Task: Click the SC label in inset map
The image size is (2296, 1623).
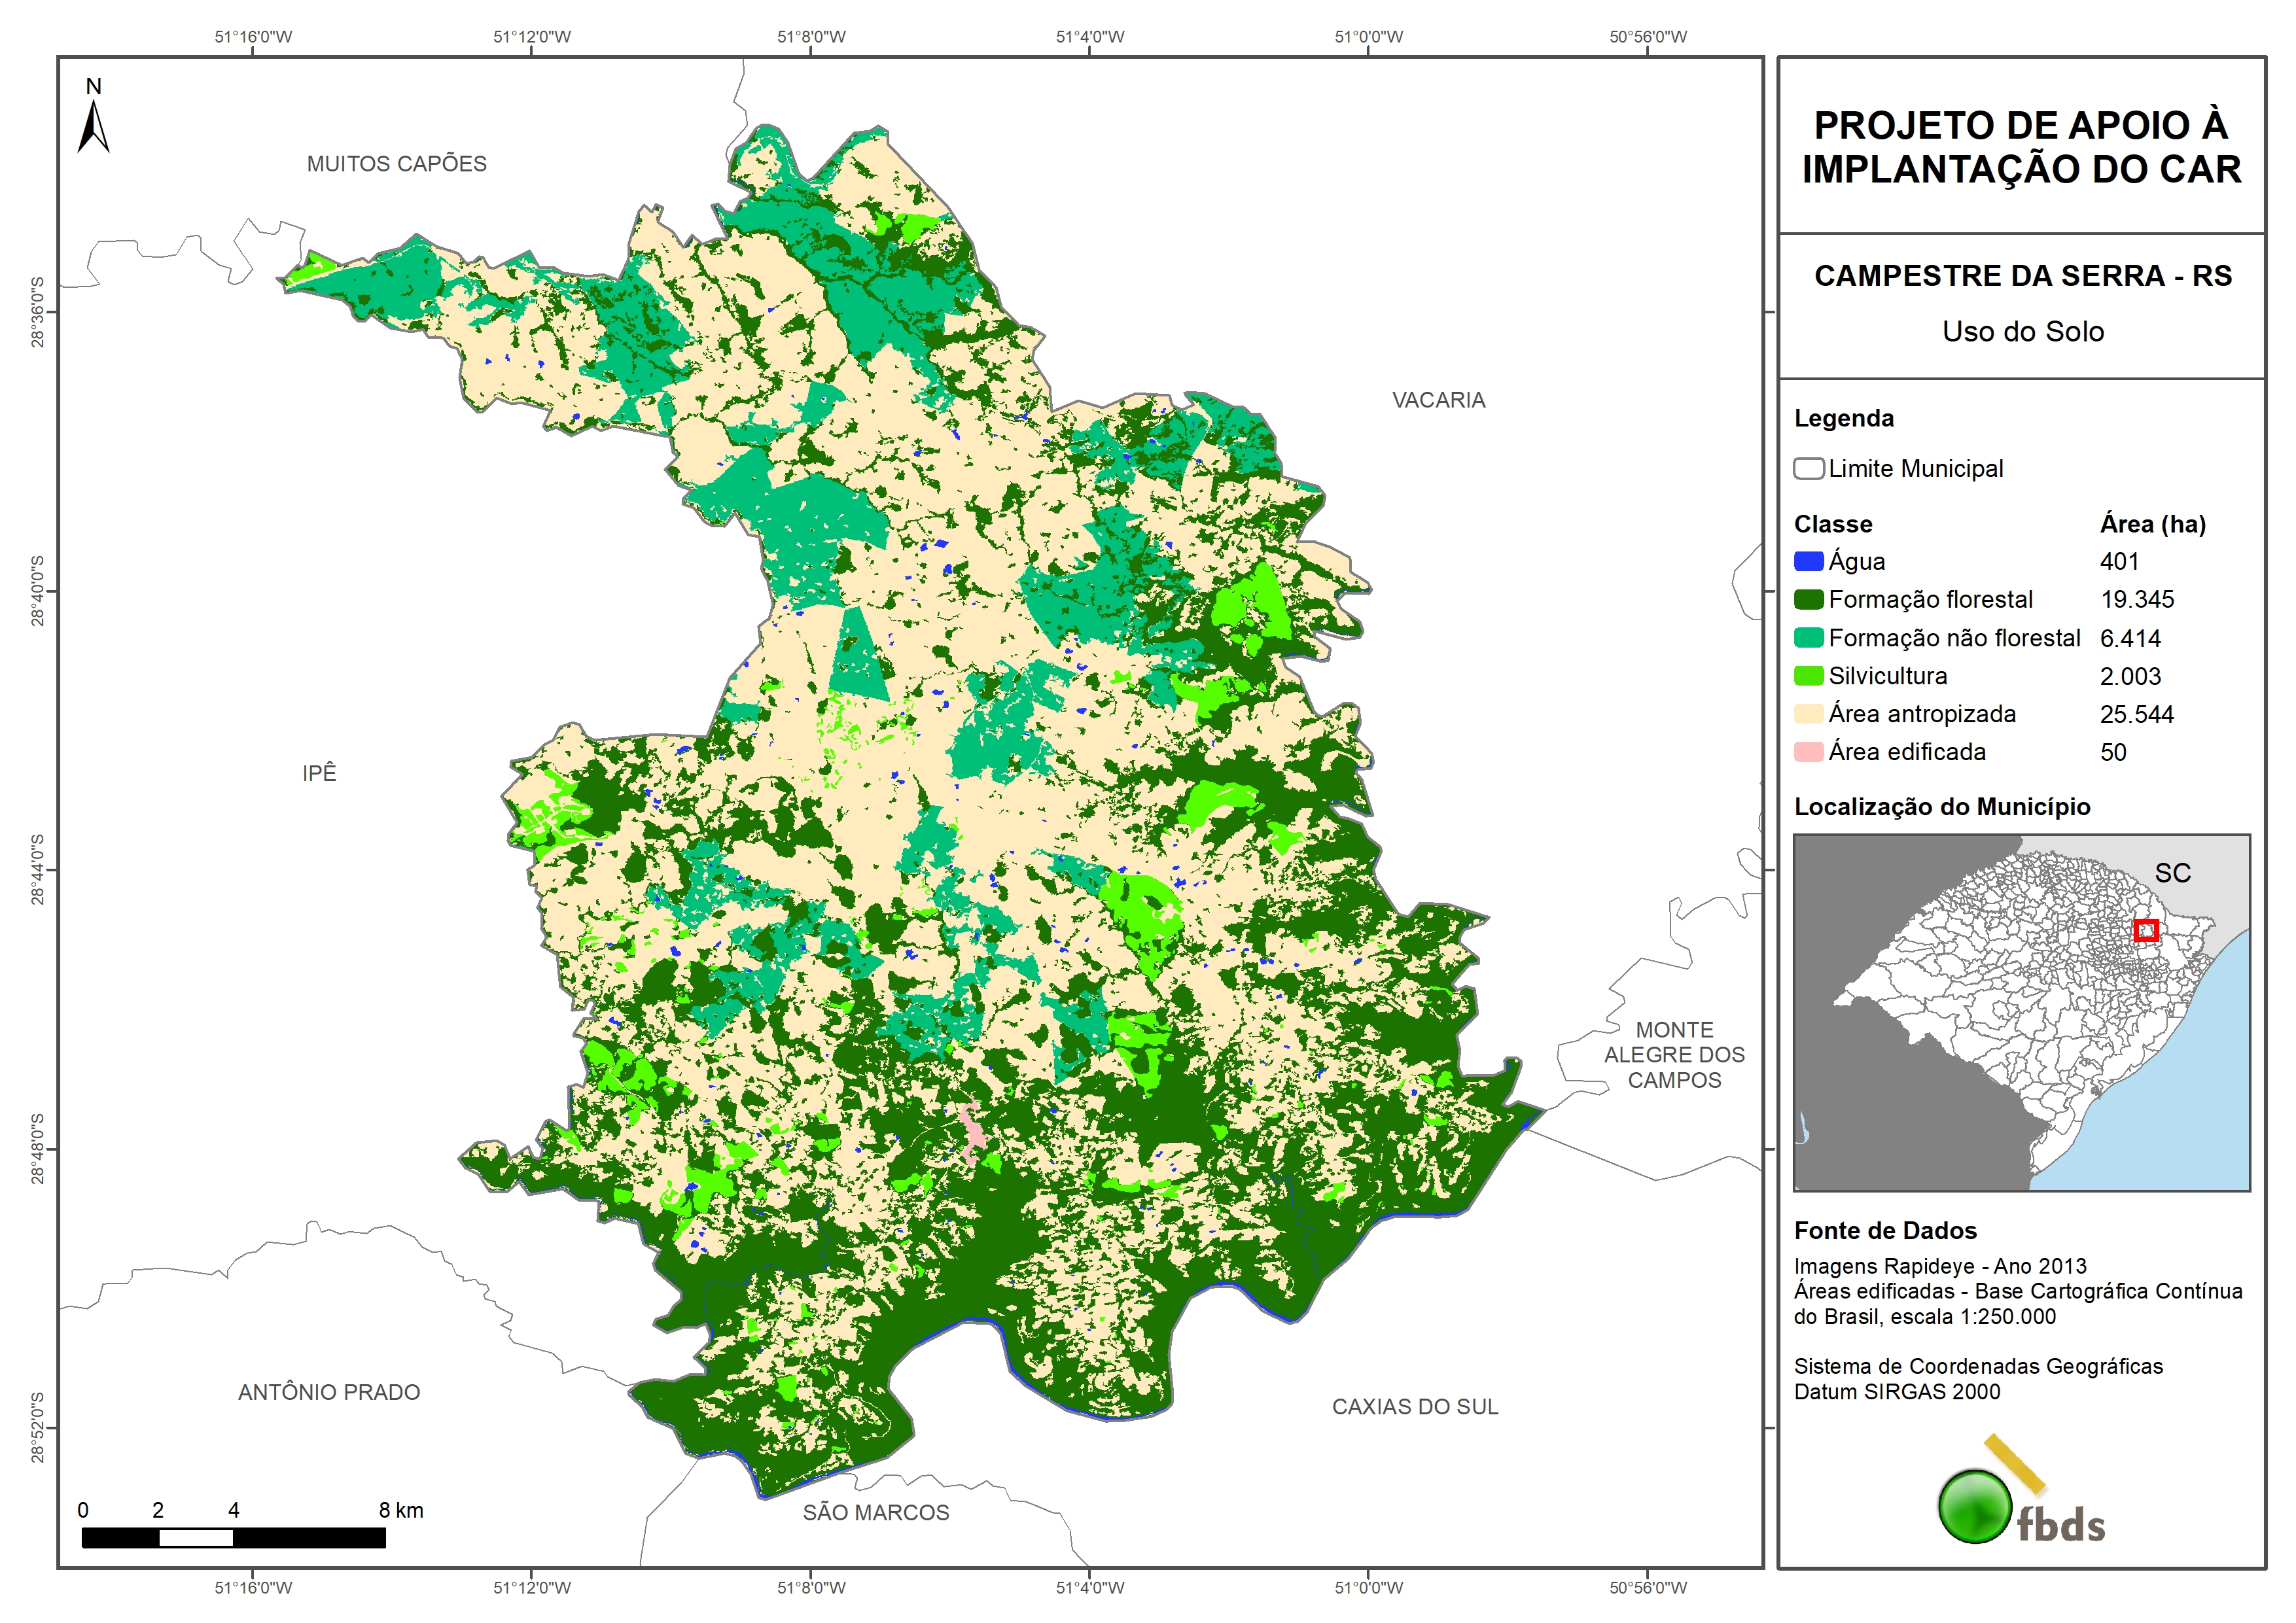Action: pyautogui.click(x=2172, y=873)
